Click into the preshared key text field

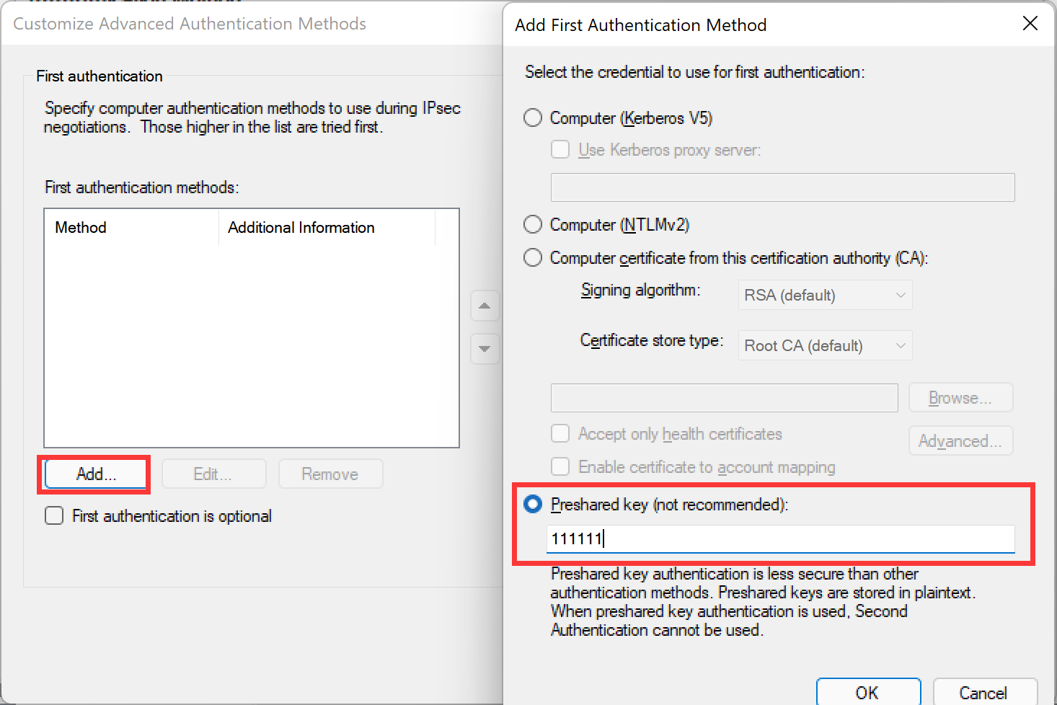tap(780, 538)
